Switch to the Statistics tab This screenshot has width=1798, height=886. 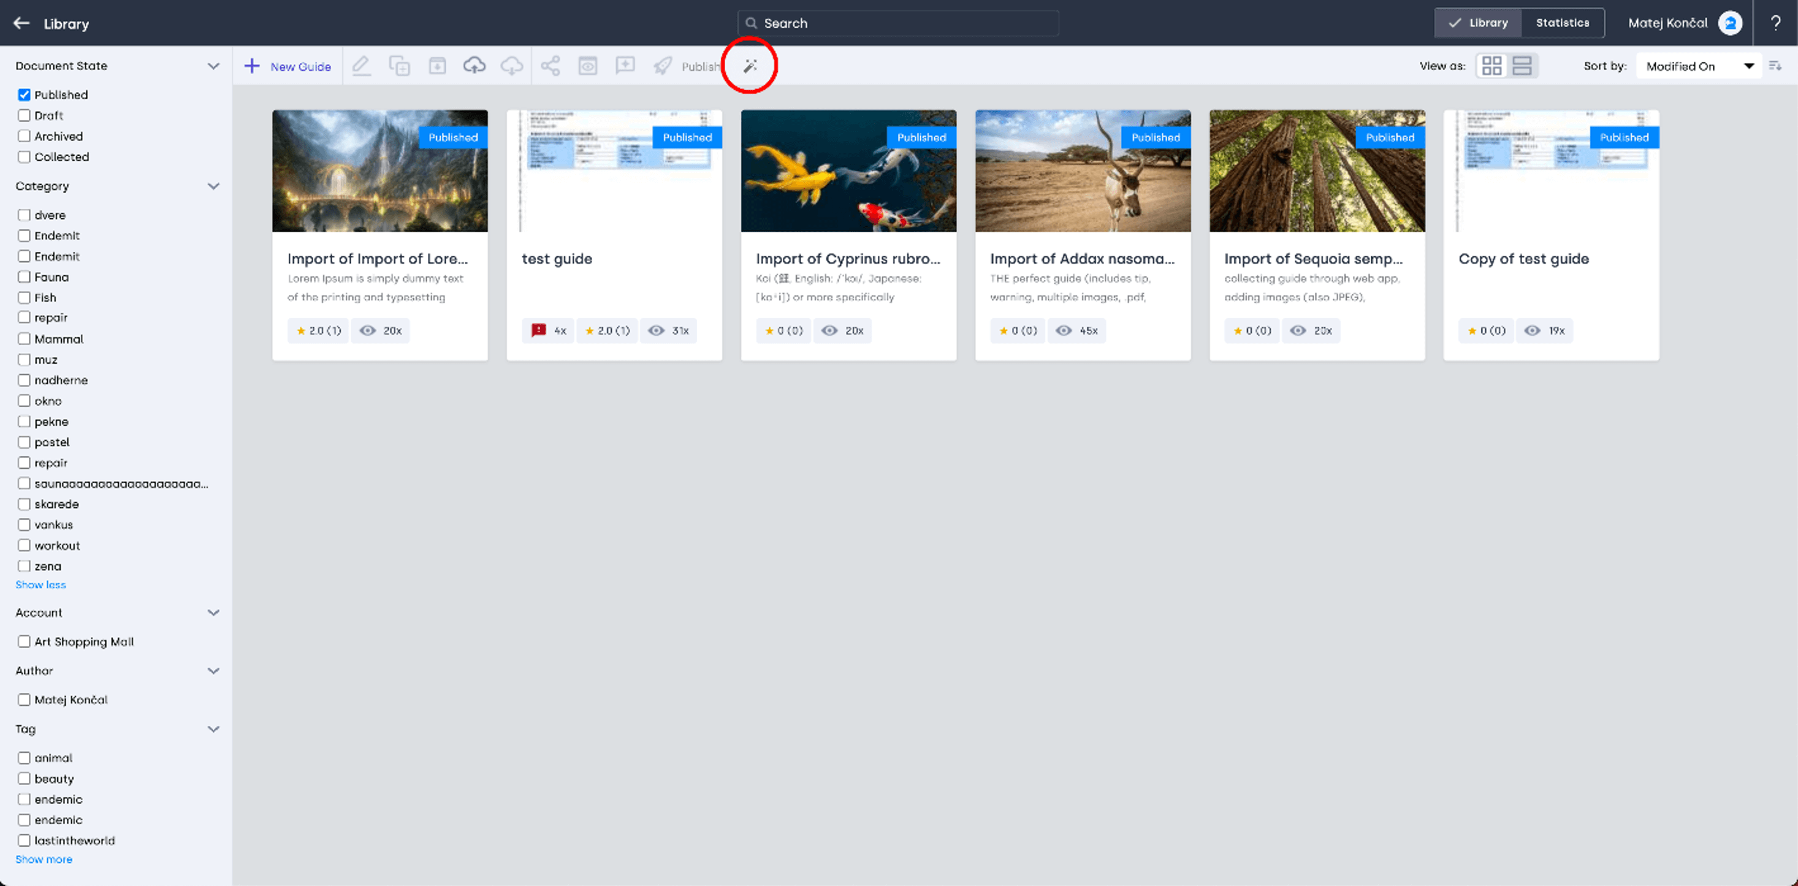(1563, 23)
